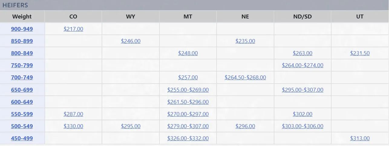Image resolution: width=389 pixels, height=146 pixels.
Task: Click Nebraska $264.50-$268.00 price range
Action: pyautogui.click(x=245, y=78)
